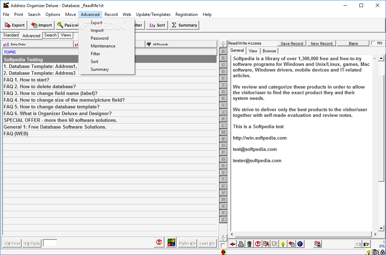The image size is (386, 255).
Task: Click the scroll-down arrow of text panel
Action: coord(381,228)
